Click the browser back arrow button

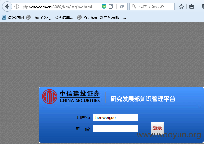coord(7,7)
